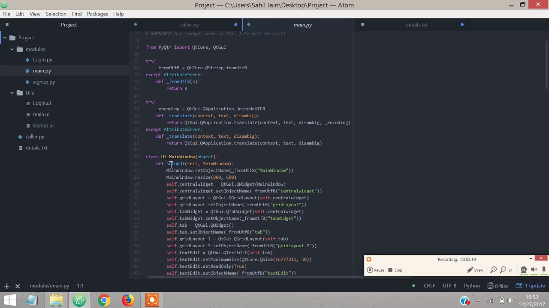
Task: Click the Python icon on main.py tab
Action: pyautogui.click(x=249, y=24)
